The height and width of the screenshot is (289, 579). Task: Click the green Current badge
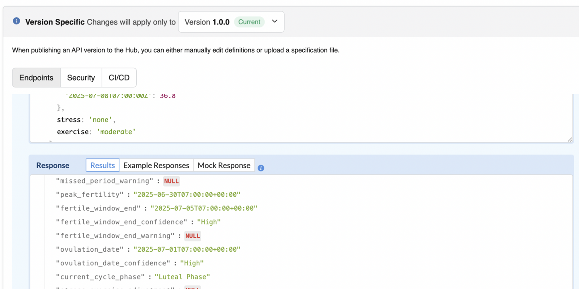point(249,22)
